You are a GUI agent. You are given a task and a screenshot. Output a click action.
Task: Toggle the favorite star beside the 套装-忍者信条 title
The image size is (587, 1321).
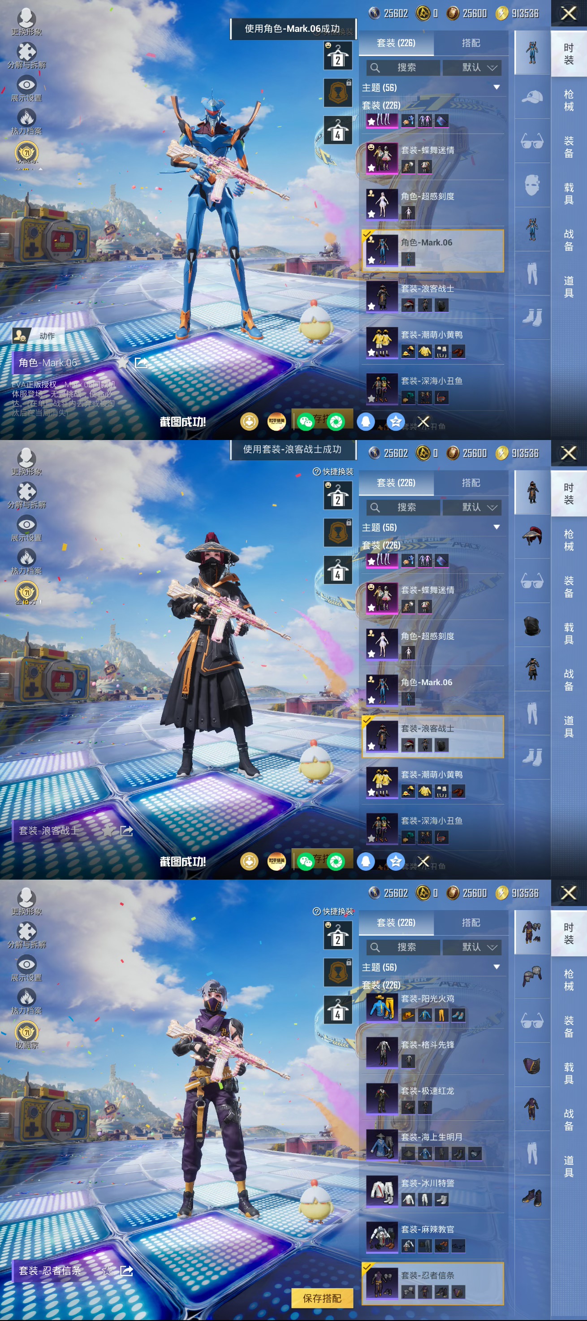(x=108, y=1270)
